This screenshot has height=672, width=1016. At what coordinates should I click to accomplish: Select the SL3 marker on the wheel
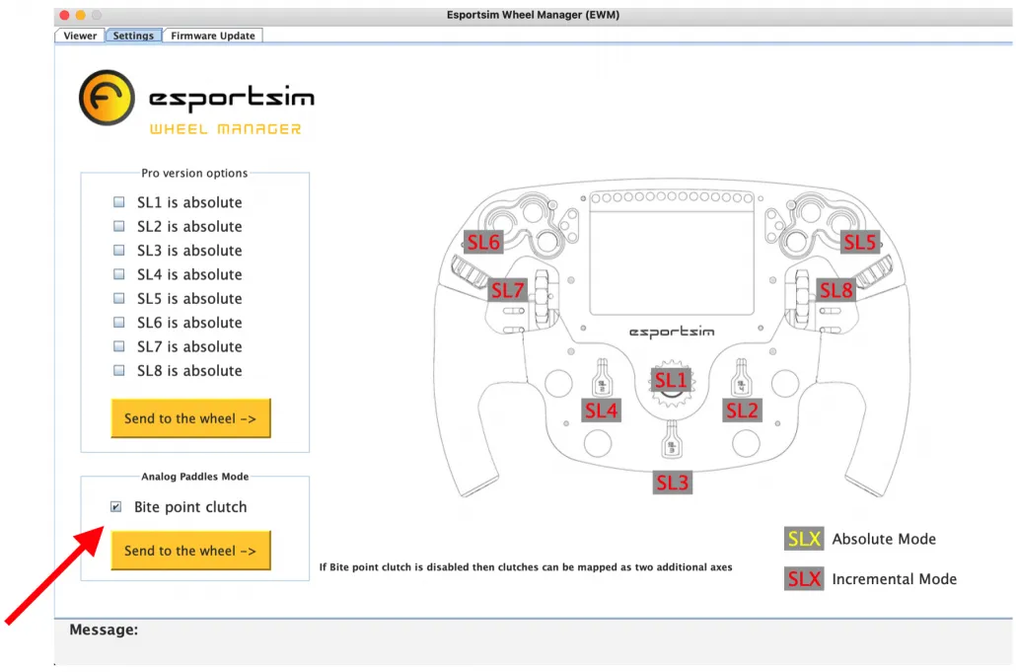[672, 483]
